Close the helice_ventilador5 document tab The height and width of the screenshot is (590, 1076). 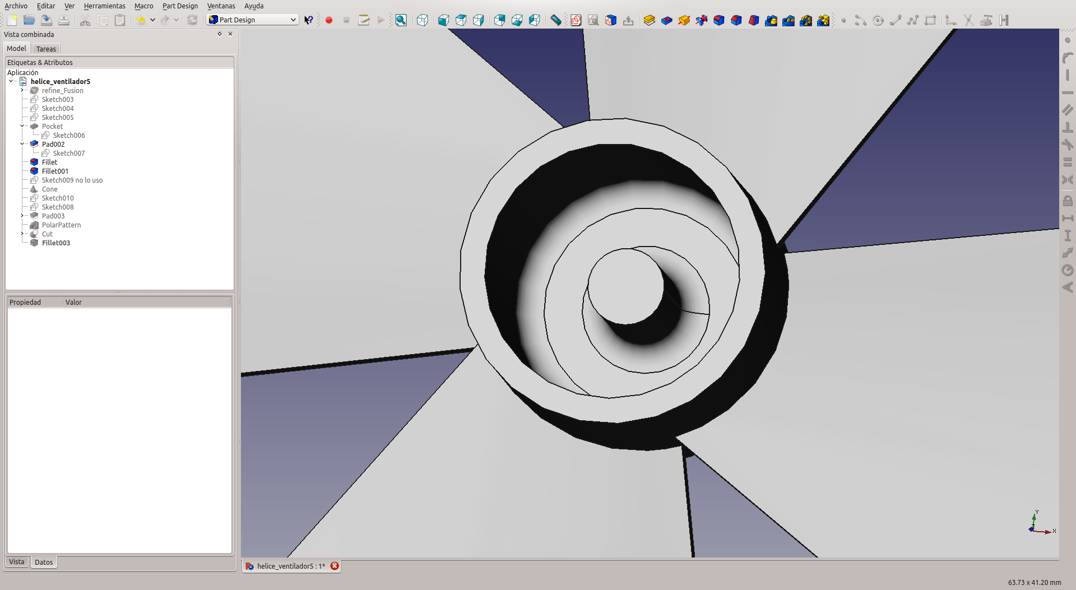335,566
